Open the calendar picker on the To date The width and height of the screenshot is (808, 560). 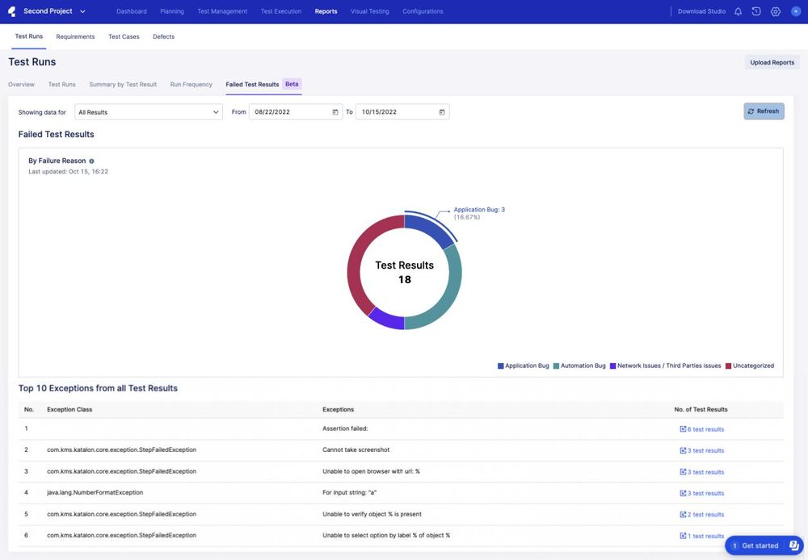point(440,111)
